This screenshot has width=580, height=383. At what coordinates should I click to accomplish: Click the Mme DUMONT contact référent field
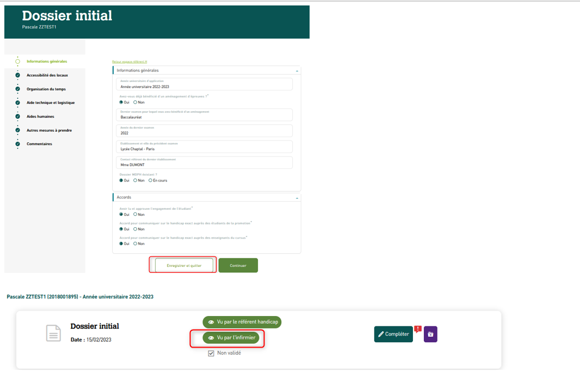206,163
